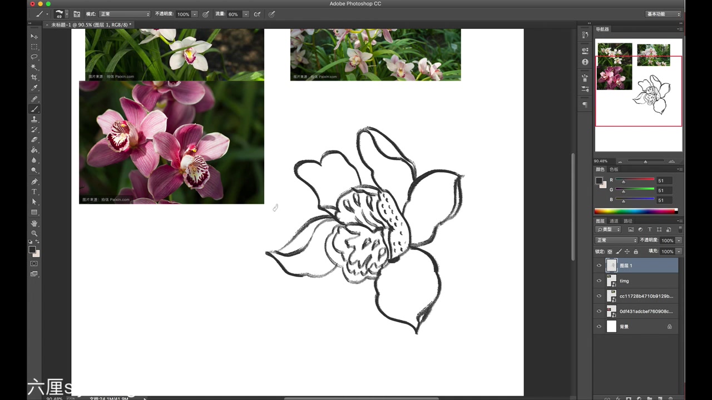Switch to the 图层 layers tab
Screen dimensions: 712x400
point(600,221)
